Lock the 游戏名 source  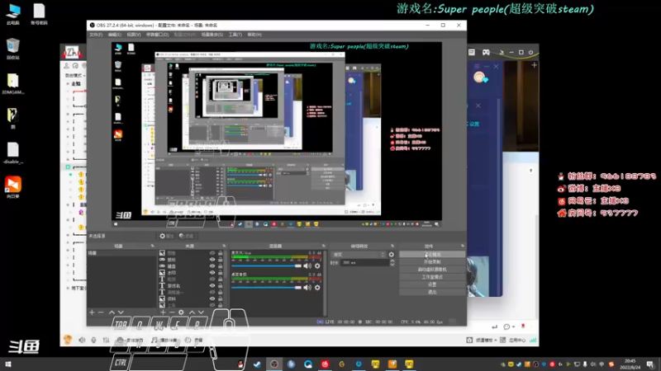(220, 285)
